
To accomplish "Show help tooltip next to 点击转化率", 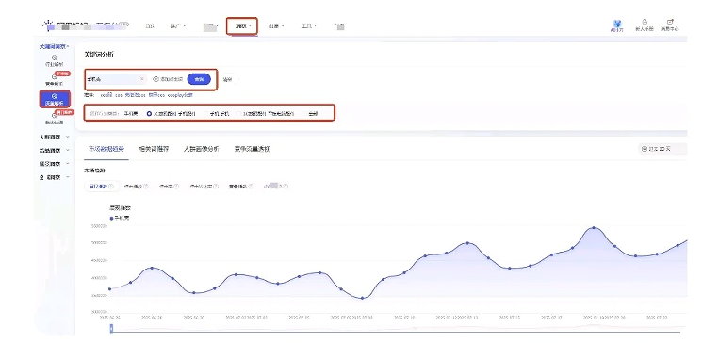I will pyautogui.click(x=216, y=186).
